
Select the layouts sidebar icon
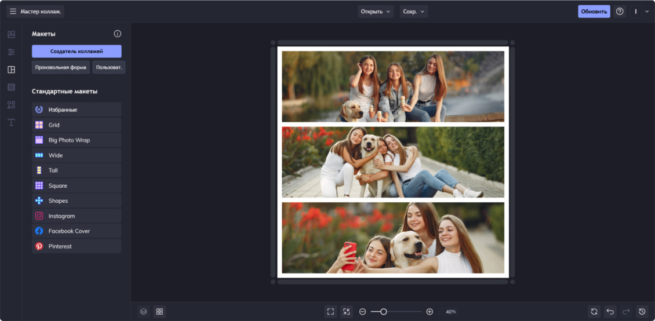11,70
